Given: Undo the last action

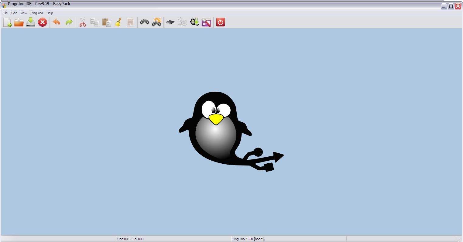Looking at the screenshot, I should (x=57, y=22).
